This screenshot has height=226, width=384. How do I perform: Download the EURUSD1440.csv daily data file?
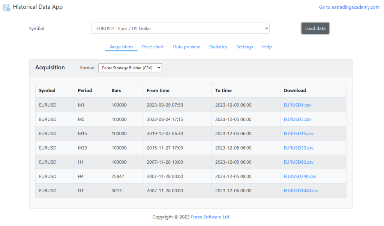(x=301, y=190)
